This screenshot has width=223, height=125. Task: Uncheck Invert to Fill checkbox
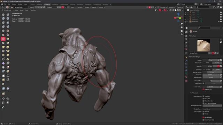(x=203, y=90)
